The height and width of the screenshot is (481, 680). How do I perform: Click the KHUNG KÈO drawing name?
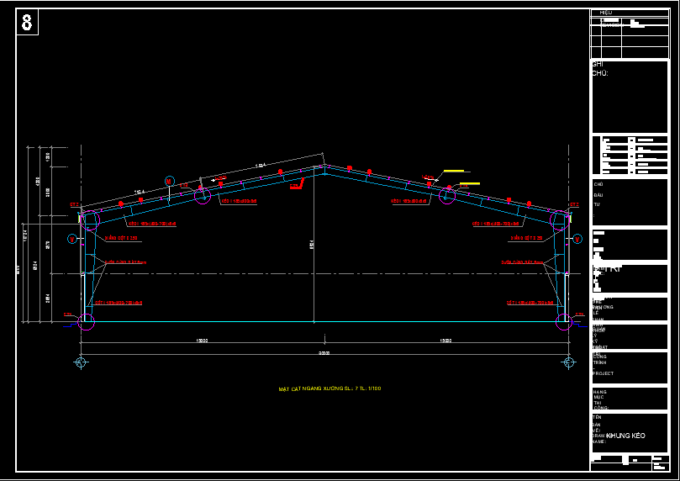(x=625, y=436)
